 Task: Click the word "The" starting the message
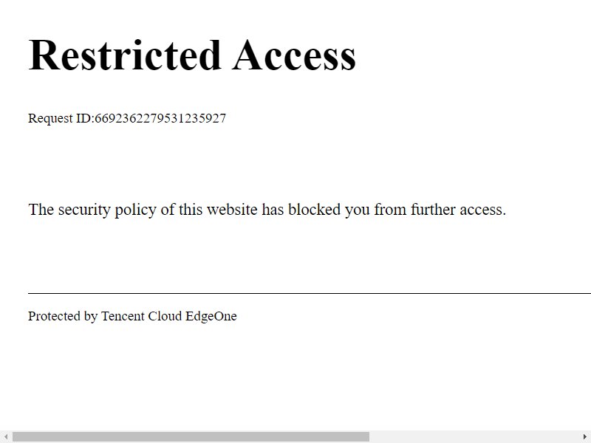(41, 210)
